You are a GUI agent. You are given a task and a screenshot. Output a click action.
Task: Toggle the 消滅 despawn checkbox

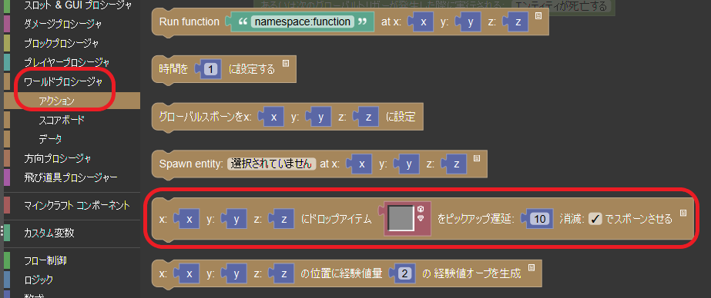coord(595,220)
